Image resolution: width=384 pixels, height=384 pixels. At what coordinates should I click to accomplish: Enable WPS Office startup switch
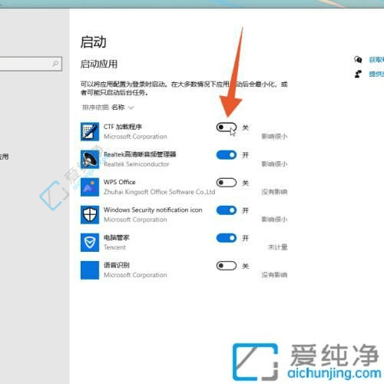pyautogui.click(x=227, y=183)
